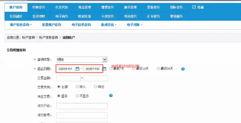Viewport: 241px width, 123px height.
Task: Open the 投资理财 menu tab
Action: point(39,16)
